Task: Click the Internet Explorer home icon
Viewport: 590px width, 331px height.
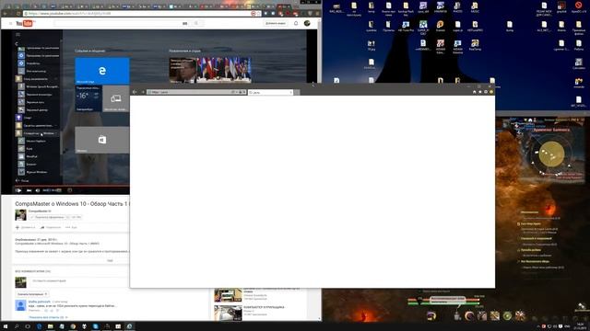Action: [x=474, y=92]
